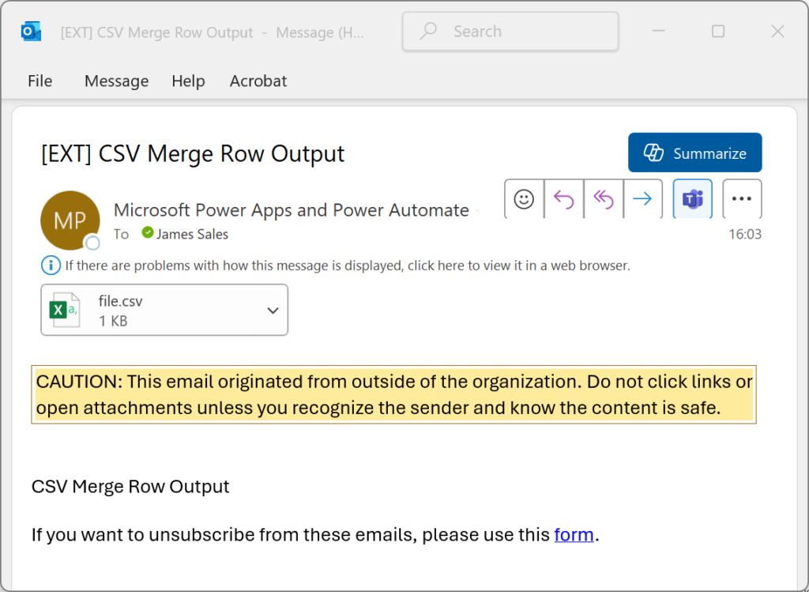
Task: Open the File menu
Action: tap(40, 81)
